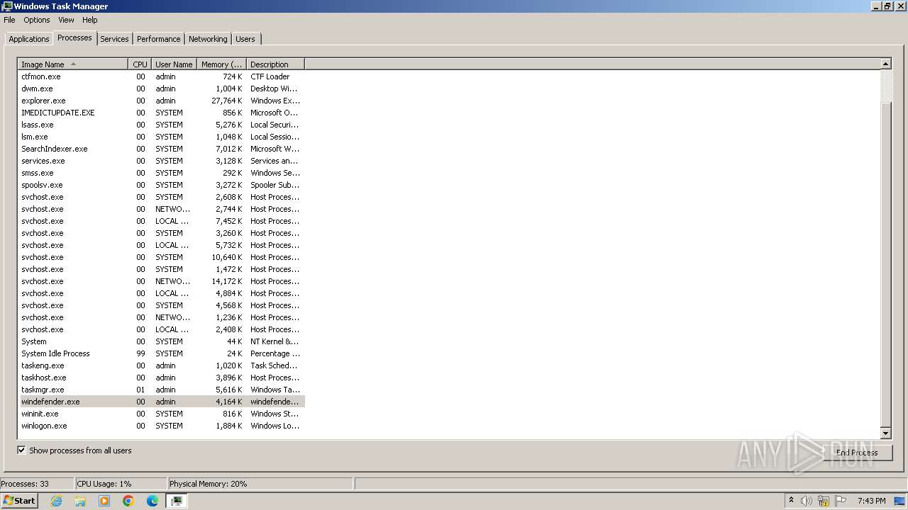Switch to the Applications tab
This screenshot has width=908, height=510.
(29, 39)
